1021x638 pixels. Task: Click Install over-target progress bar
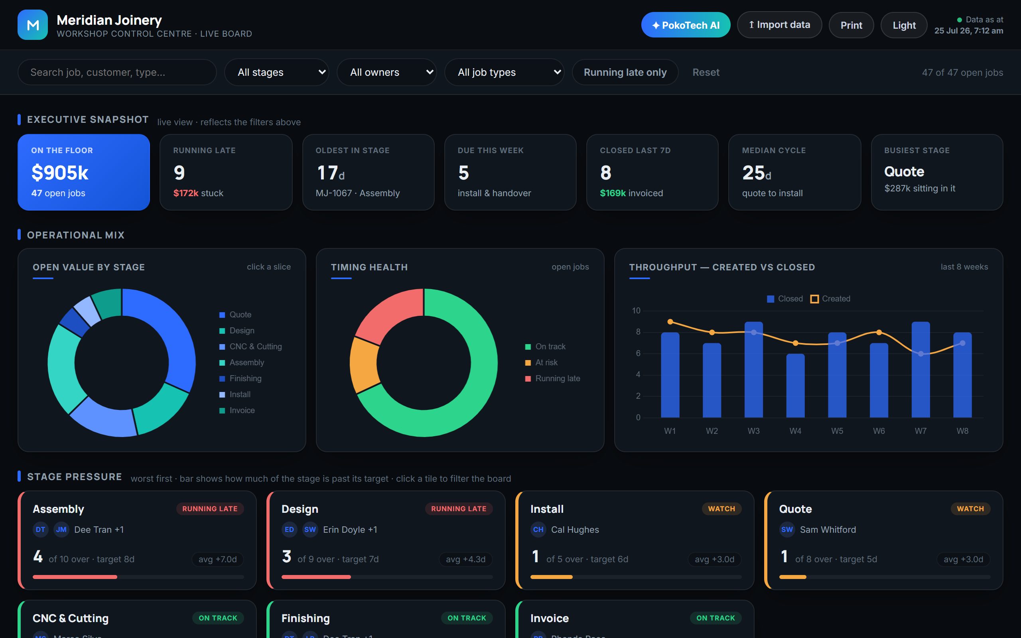point(636,577)
